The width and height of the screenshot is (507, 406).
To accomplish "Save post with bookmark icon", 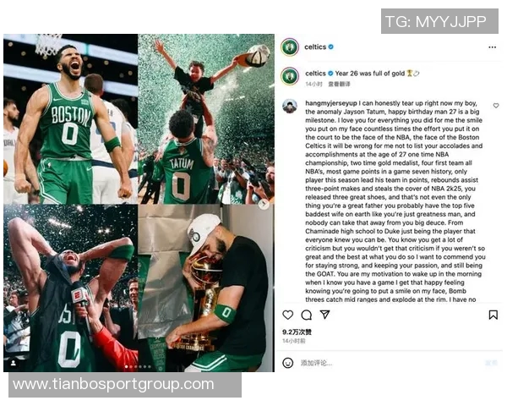I will [493, 315].
